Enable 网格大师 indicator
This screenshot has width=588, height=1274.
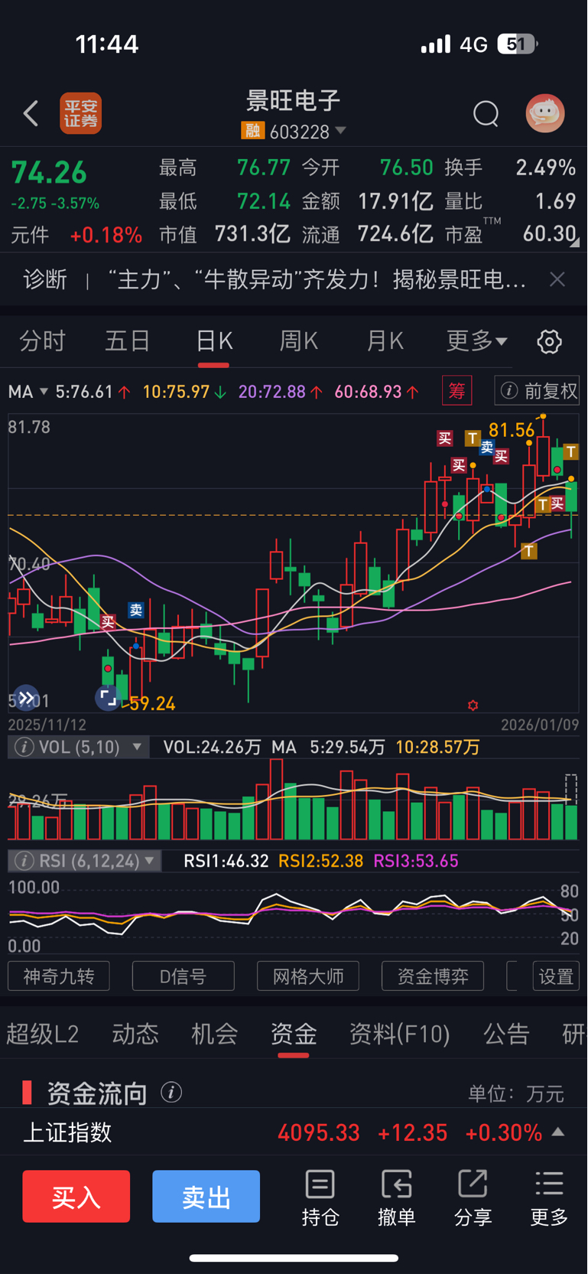tap(308, 976)
